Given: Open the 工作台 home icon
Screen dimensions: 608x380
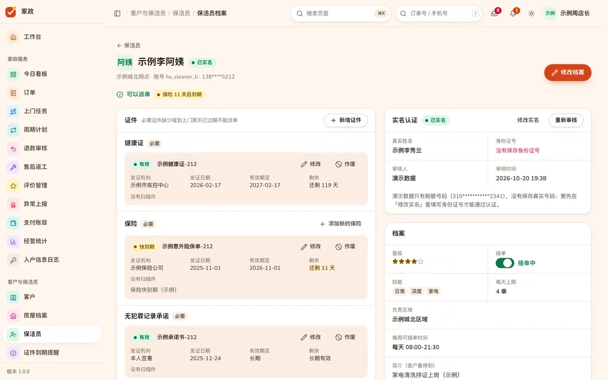Looking at the screenshot, I should (x=13, y=37).
